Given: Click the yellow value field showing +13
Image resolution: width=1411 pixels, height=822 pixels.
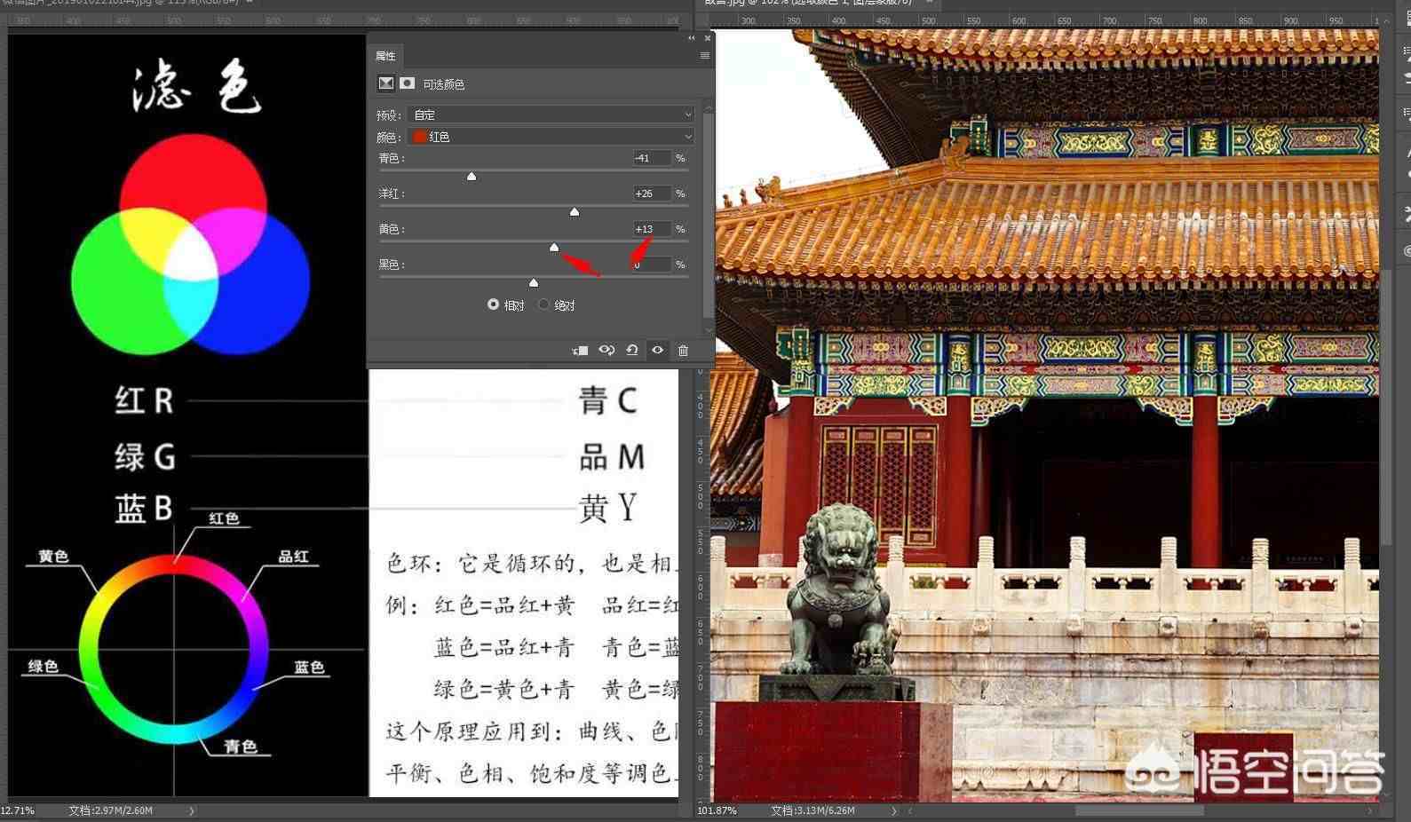Looking at the screenshot, I should click(652, 229).
